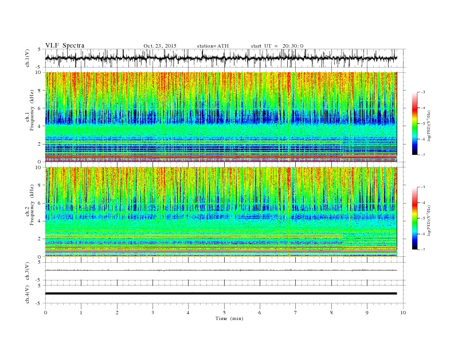Click the "Time (min)" x-axis label
Screen dimensions: 454x351
(x=229, y=318)
